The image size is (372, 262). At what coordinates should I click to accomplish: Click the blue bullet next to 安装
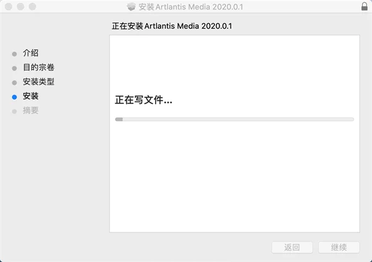[14, 97]
